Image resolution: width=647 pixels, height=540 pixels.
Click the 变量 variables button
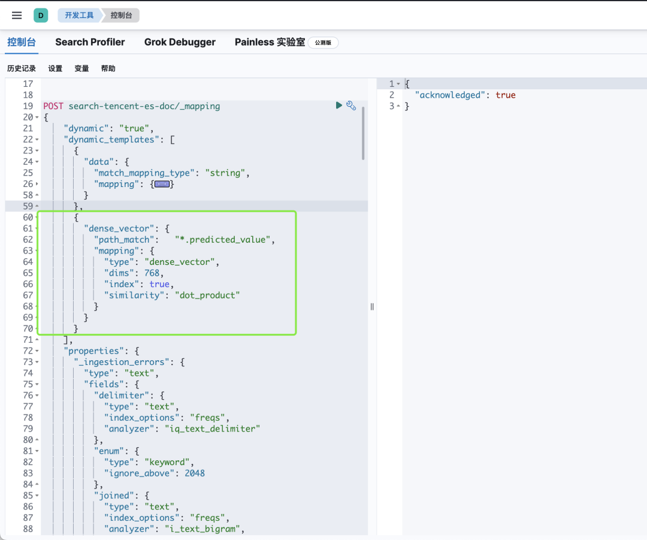coord(81,68)
